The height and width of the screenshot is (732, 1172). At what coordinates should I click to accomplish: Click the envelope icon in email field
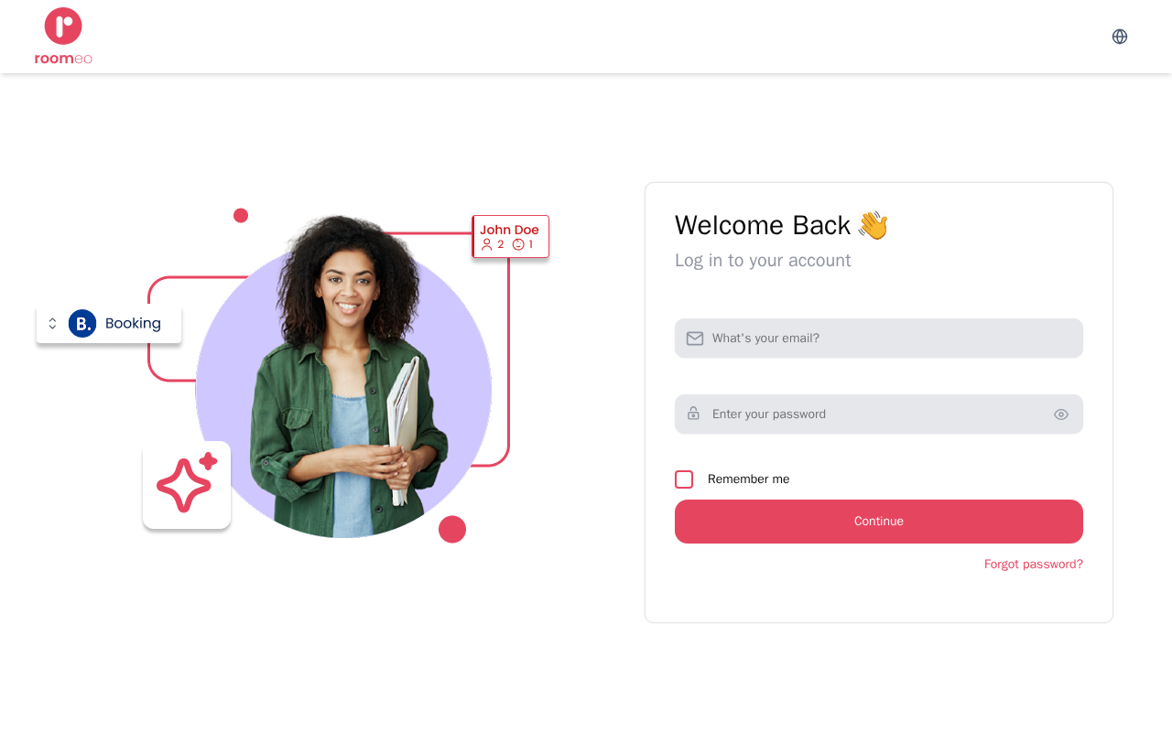[x=695, y=339]
